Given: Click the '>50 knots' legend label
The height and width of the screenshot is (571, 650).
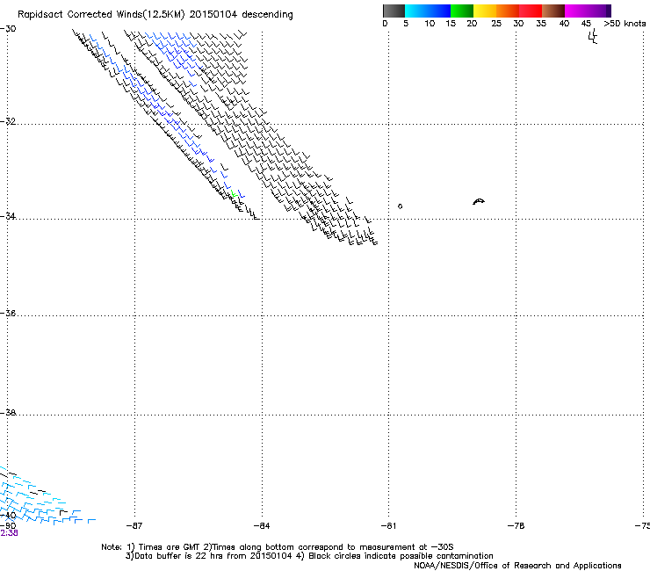Looking at the screenshot, I should click(x=625, y=24).
